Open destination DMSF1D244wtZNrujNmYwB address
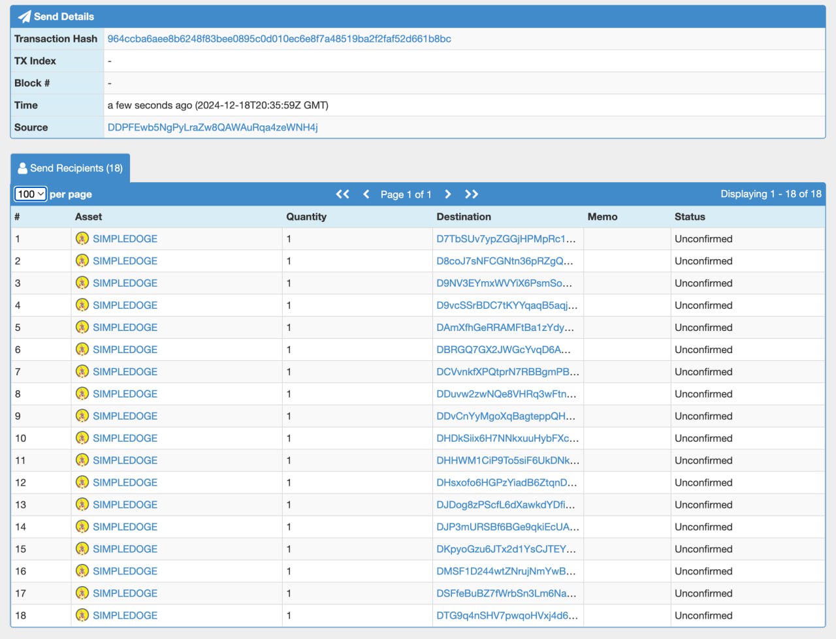The width and height of the screenshot is (836, 639). coord(506,571)
